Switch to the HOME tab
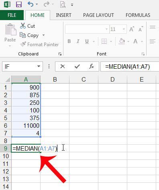The height and width of the screenshot is (190, 159). coord(38,15)
